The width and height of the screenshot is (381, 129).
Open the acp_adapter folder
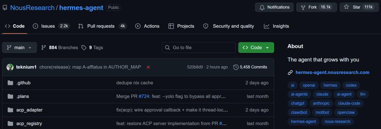pos(29,110)
